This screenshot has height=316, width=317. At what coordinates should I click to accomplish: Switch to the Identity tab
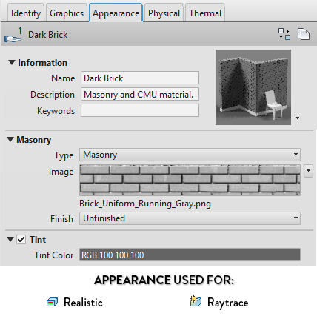click(x=26, y=13)
